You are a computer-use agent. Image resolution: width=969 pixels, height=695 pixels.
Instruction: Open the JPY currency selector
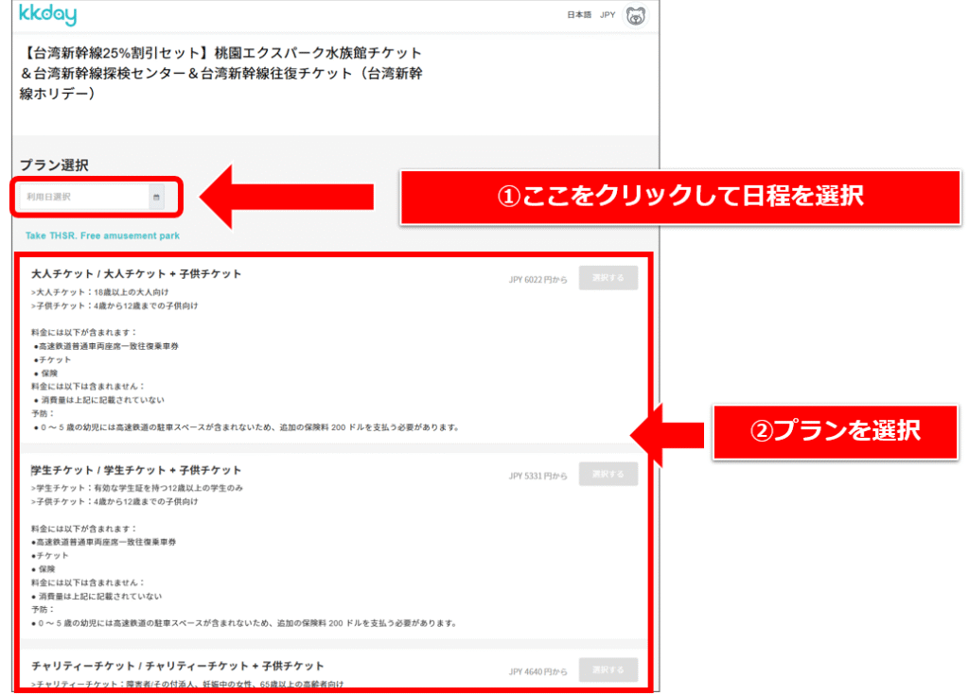click(x=608, y=15)
